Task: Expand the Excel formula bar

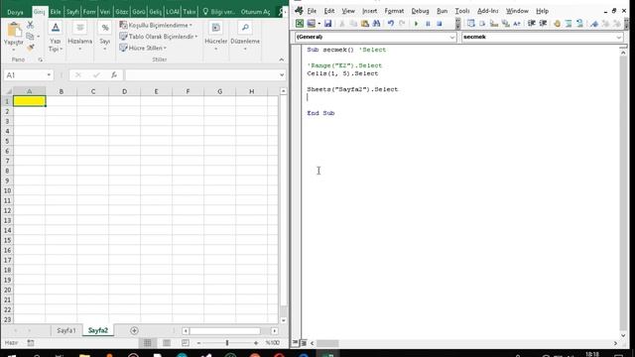Action: pyautogui.click(x=282, y=75)
